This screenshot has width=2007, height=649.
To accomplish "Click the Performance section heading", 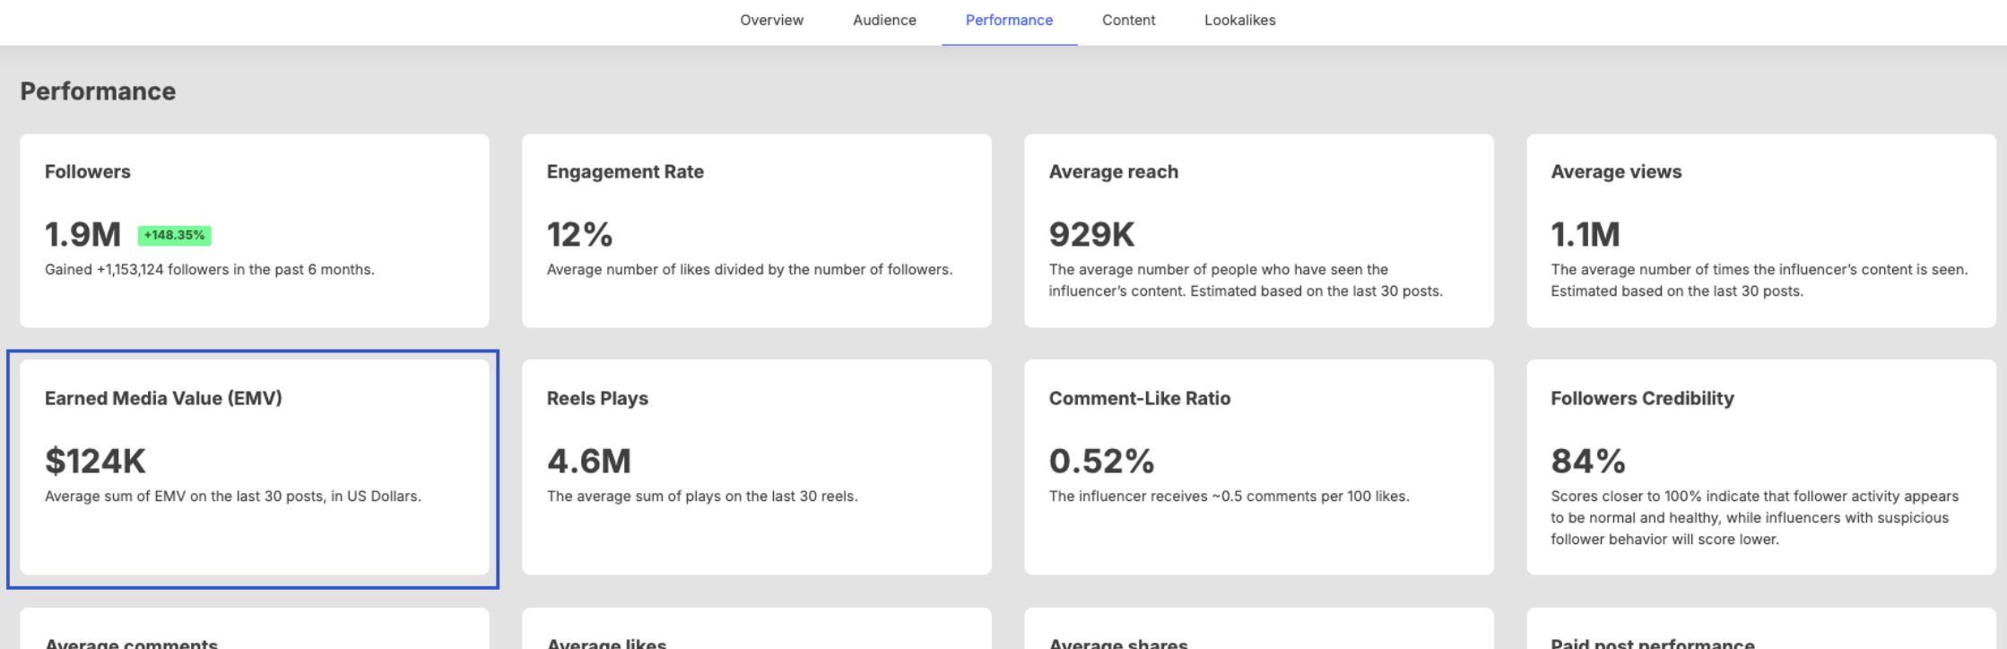I will coord(98,91).
